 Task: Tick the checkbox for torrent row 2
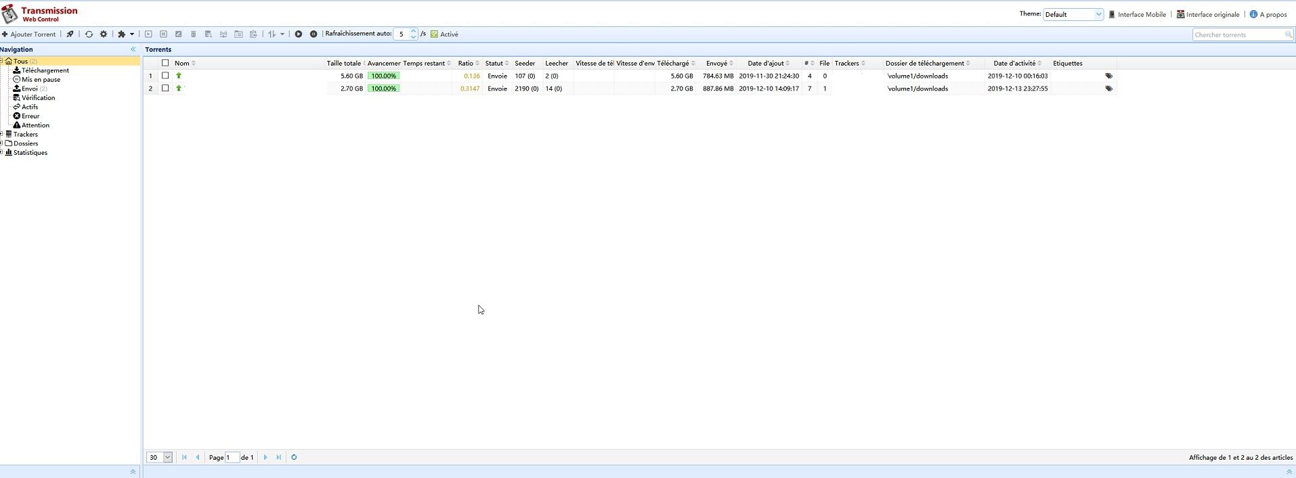click(165, 89)
